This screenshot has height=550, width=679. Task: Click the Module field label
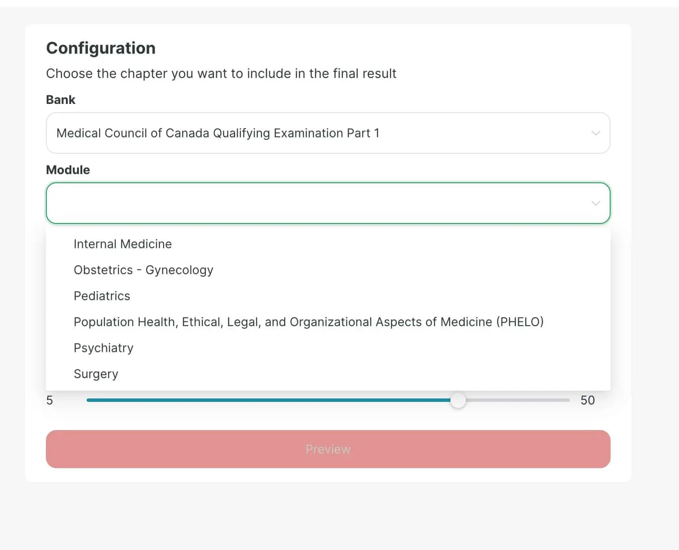[68, 170]
